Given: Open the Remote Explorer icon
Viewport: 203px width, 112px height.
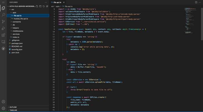Looking at the screenshot, I should pyautogui.click(x=3, y=42).
